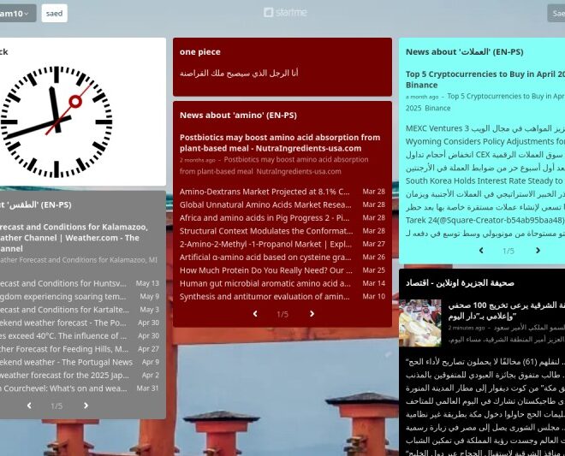The width and height of the screenshot is (565, 456).
Task: Open 'Africa and amino acids in Pig Progress' article
Action: click(x=265, y=218)
